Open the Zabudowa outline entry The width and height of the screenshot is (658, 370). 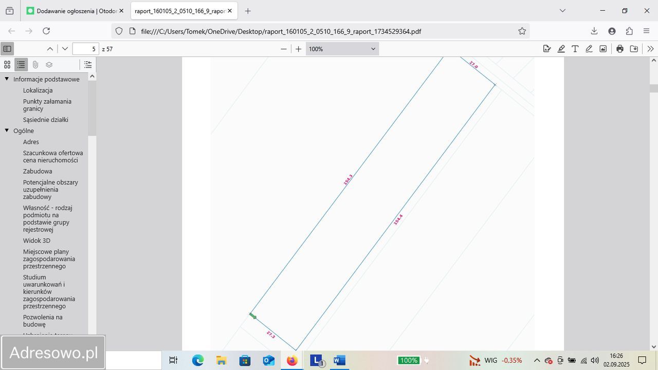click(38, 171)
